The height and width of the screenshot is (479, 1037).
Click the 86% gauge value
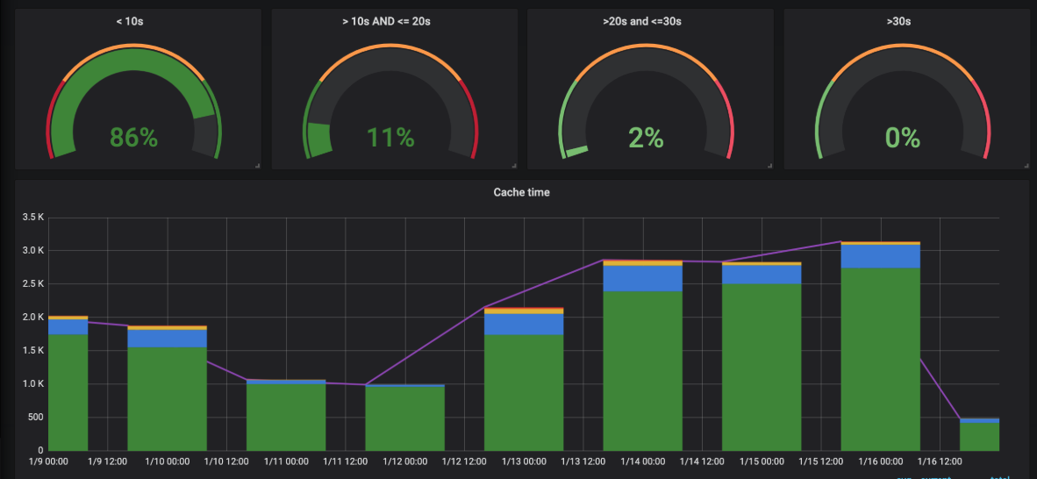[133, 138]
